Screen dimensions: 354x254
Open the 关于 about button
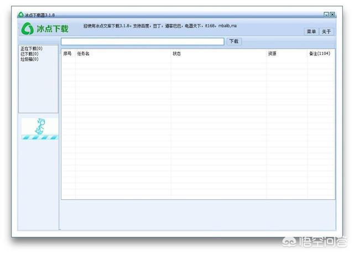(x=326, y=32)
